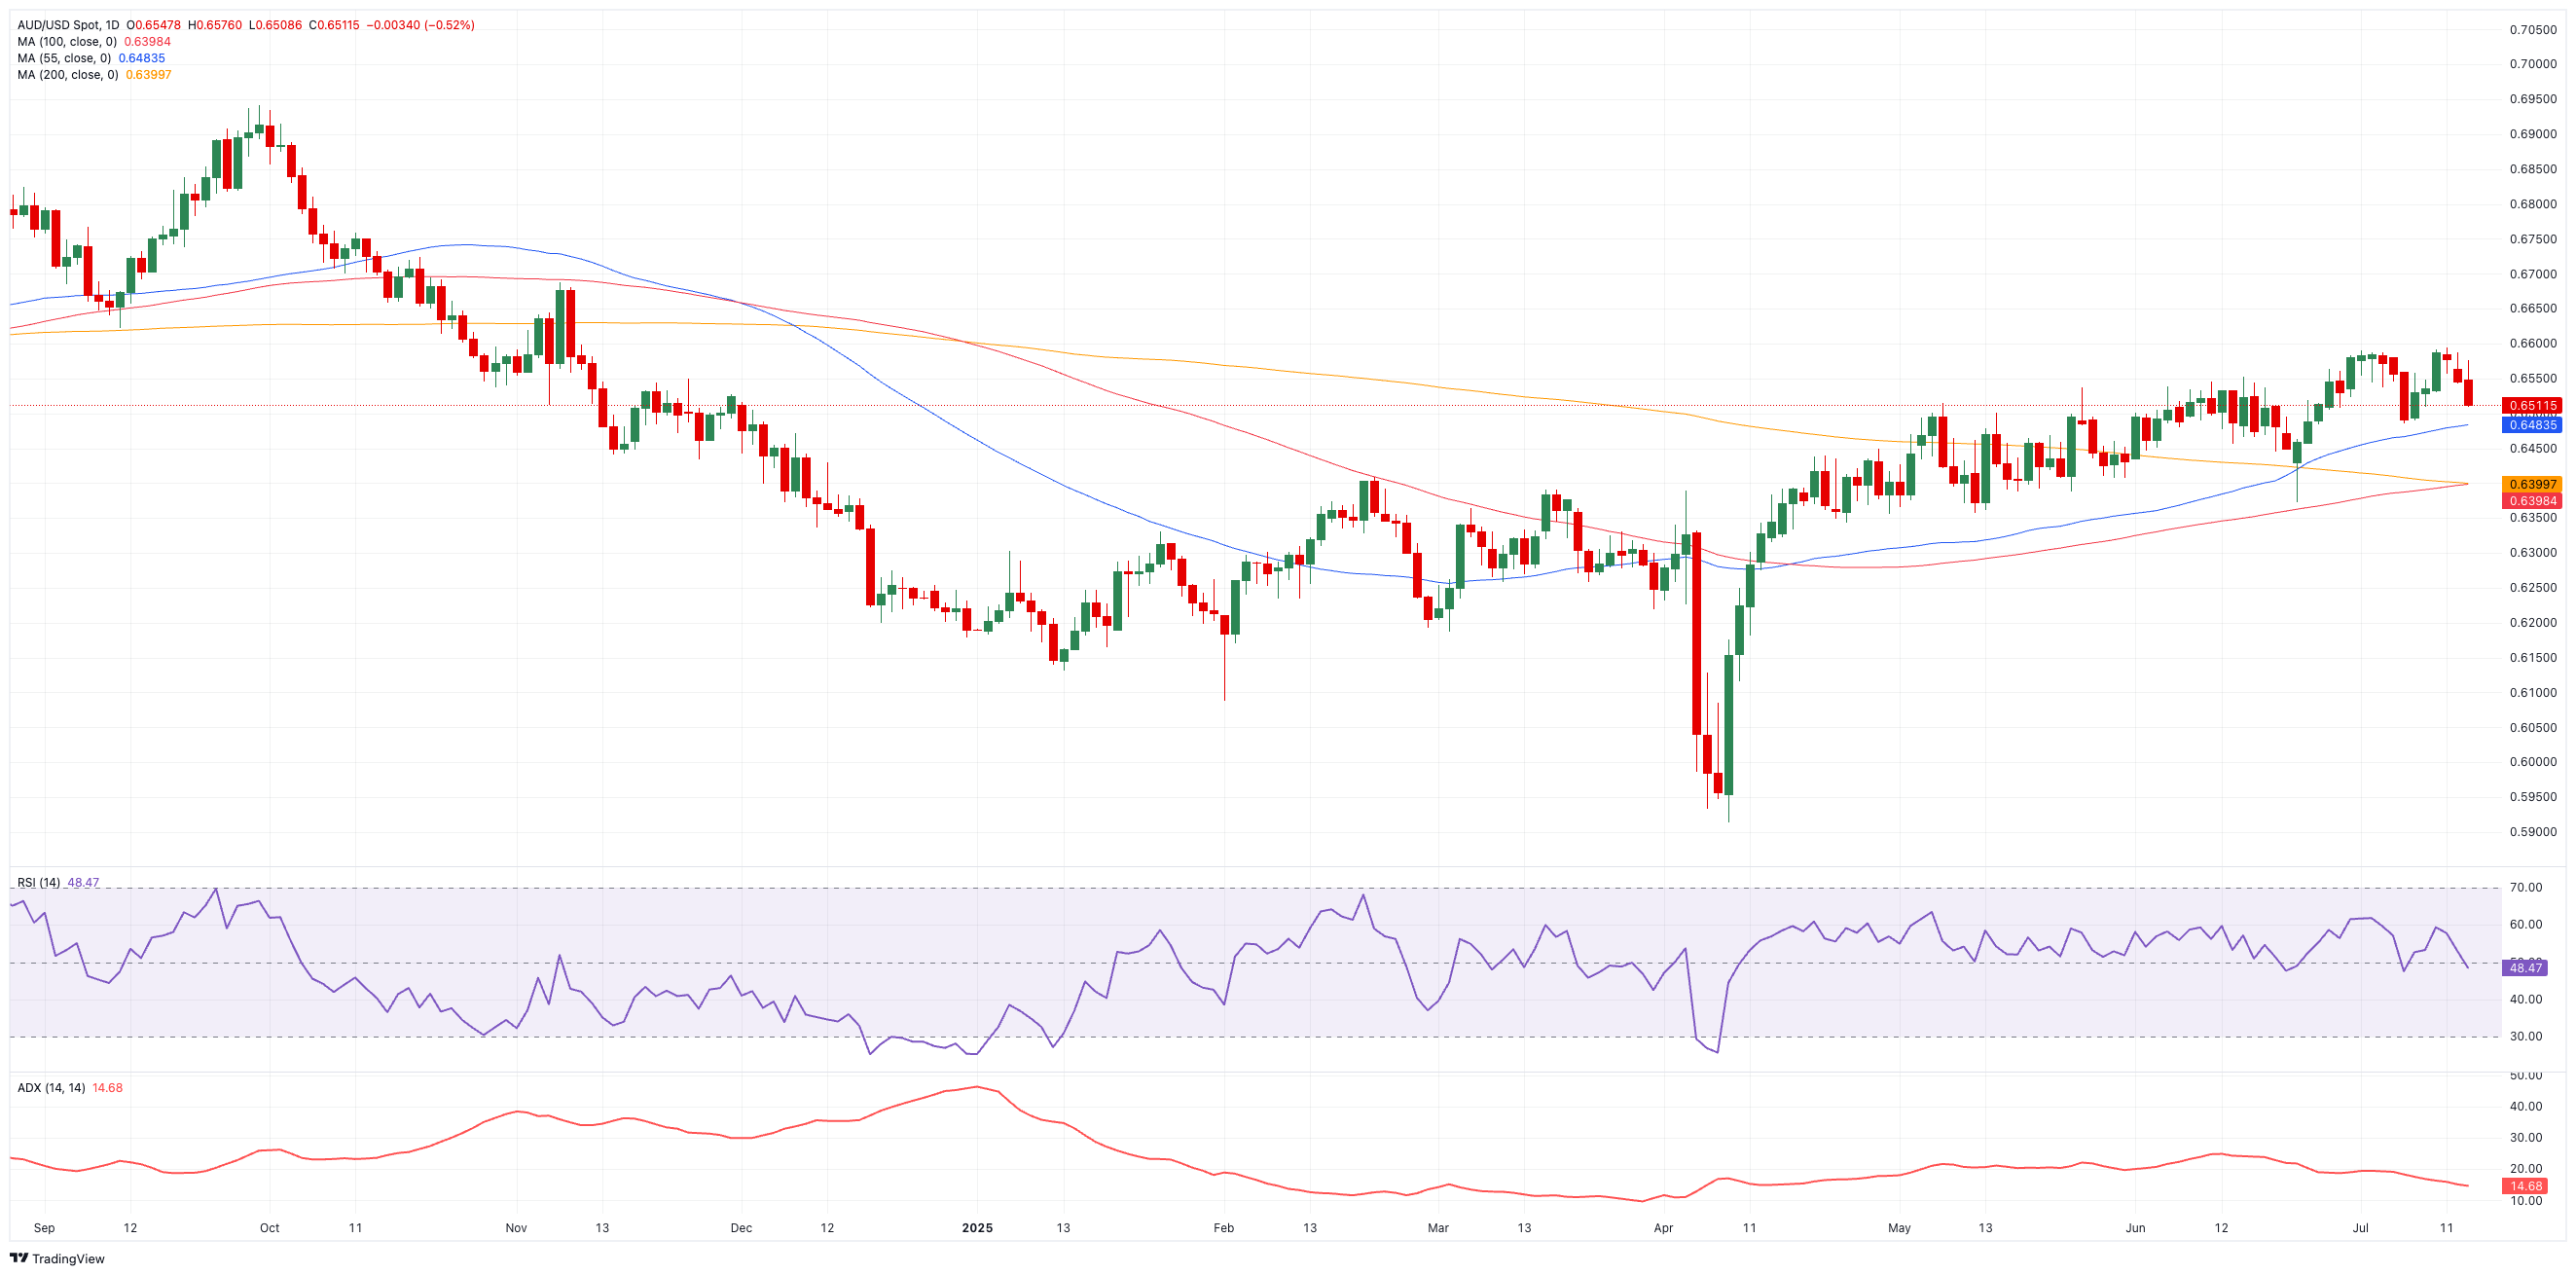Click the 2025 year marker on time axis
Image resolution: width=2576 pixels, height=1275 pixels.
977,1228
